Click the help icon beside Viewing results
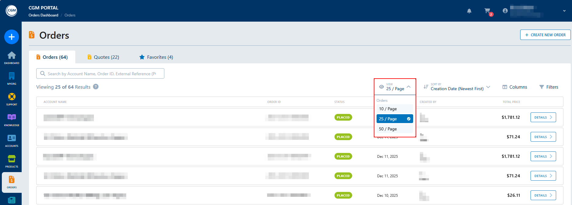The height and width of the screenshot is (205, 572). [x=96, y=87]
